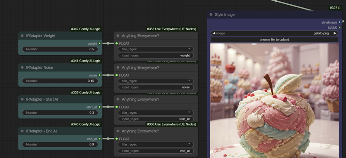Select previous image with the left arrow

pyautogui.click(x=214, y=34)
